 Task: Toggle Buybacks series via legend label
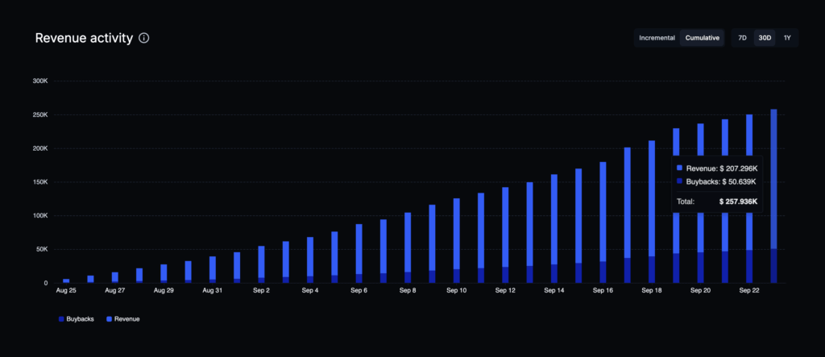[x=81, y=319]
